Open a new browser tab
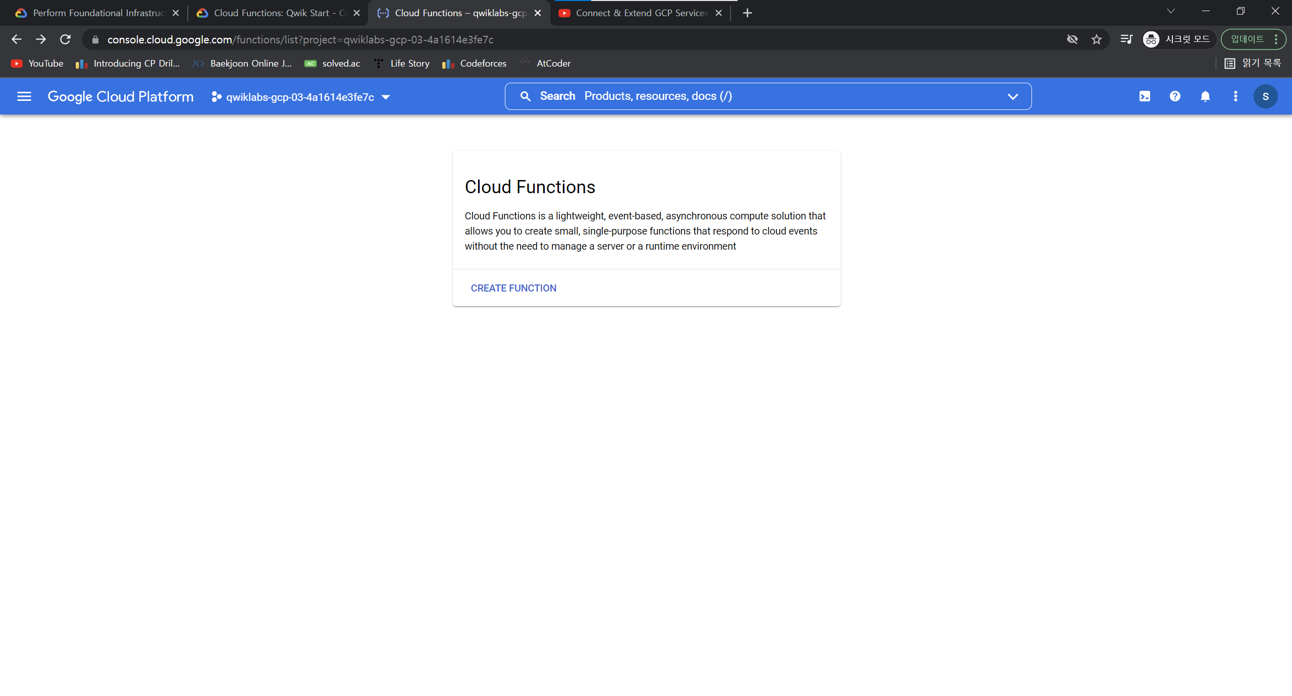The width and height of the screenshot is (1292, 696). point(747,13)
